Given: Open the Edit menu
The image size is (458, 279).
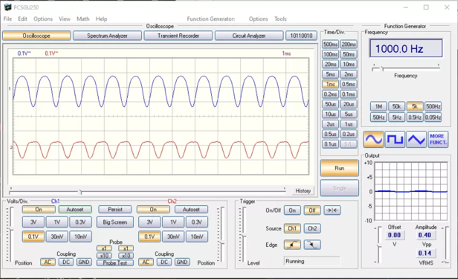Looking at the screenshot, I should click(x=23, y=19).
